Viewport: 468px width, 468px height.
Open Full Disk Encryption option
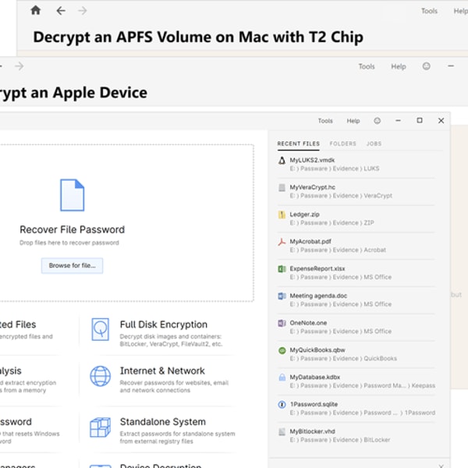coord(164,324)
